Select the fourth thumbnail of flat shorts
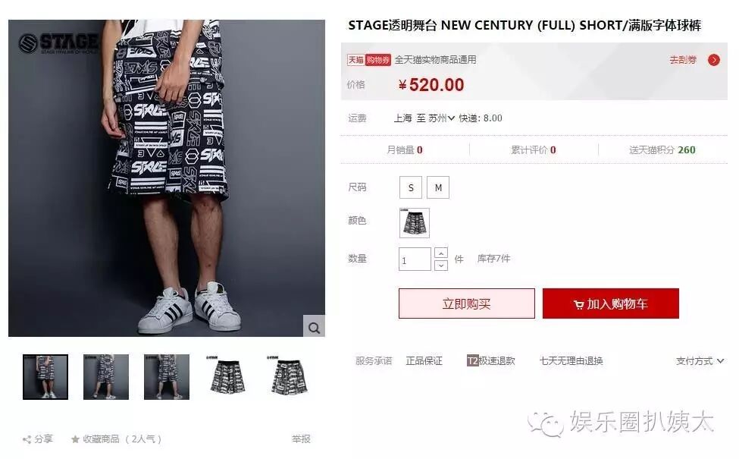The width and height of the screenshot is (739, 459). point(227,377)
